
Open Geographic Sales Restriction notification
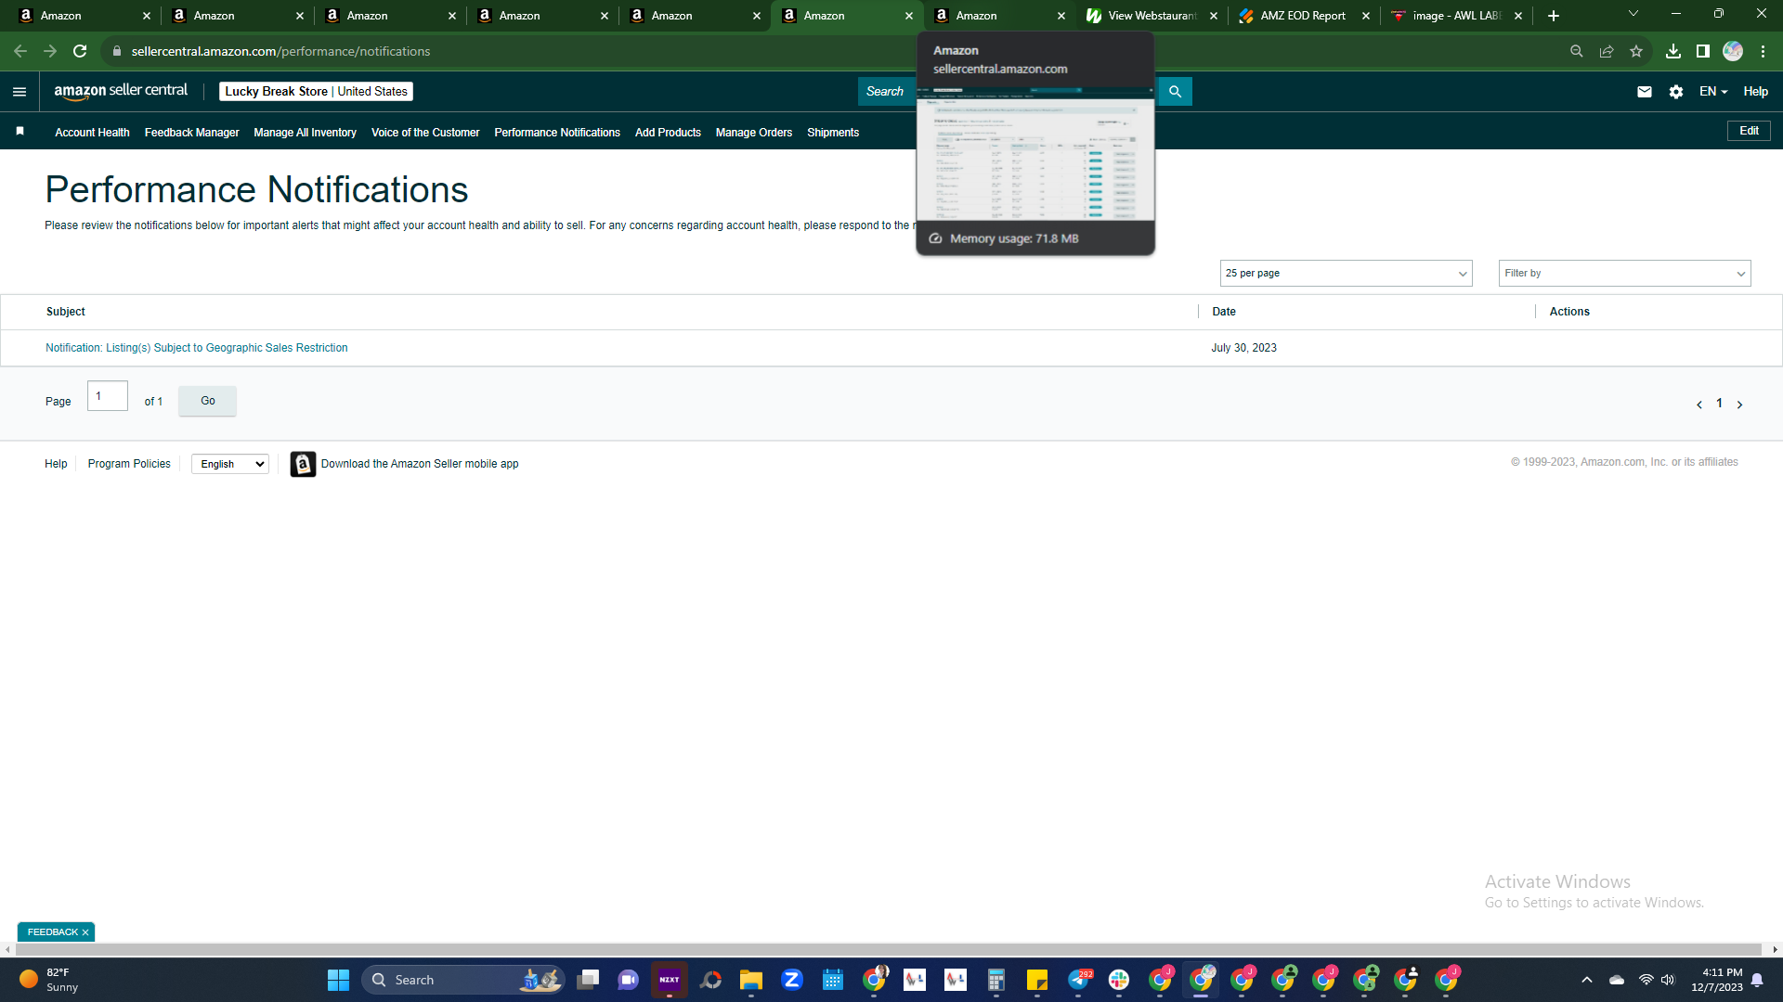click(197, 348)
